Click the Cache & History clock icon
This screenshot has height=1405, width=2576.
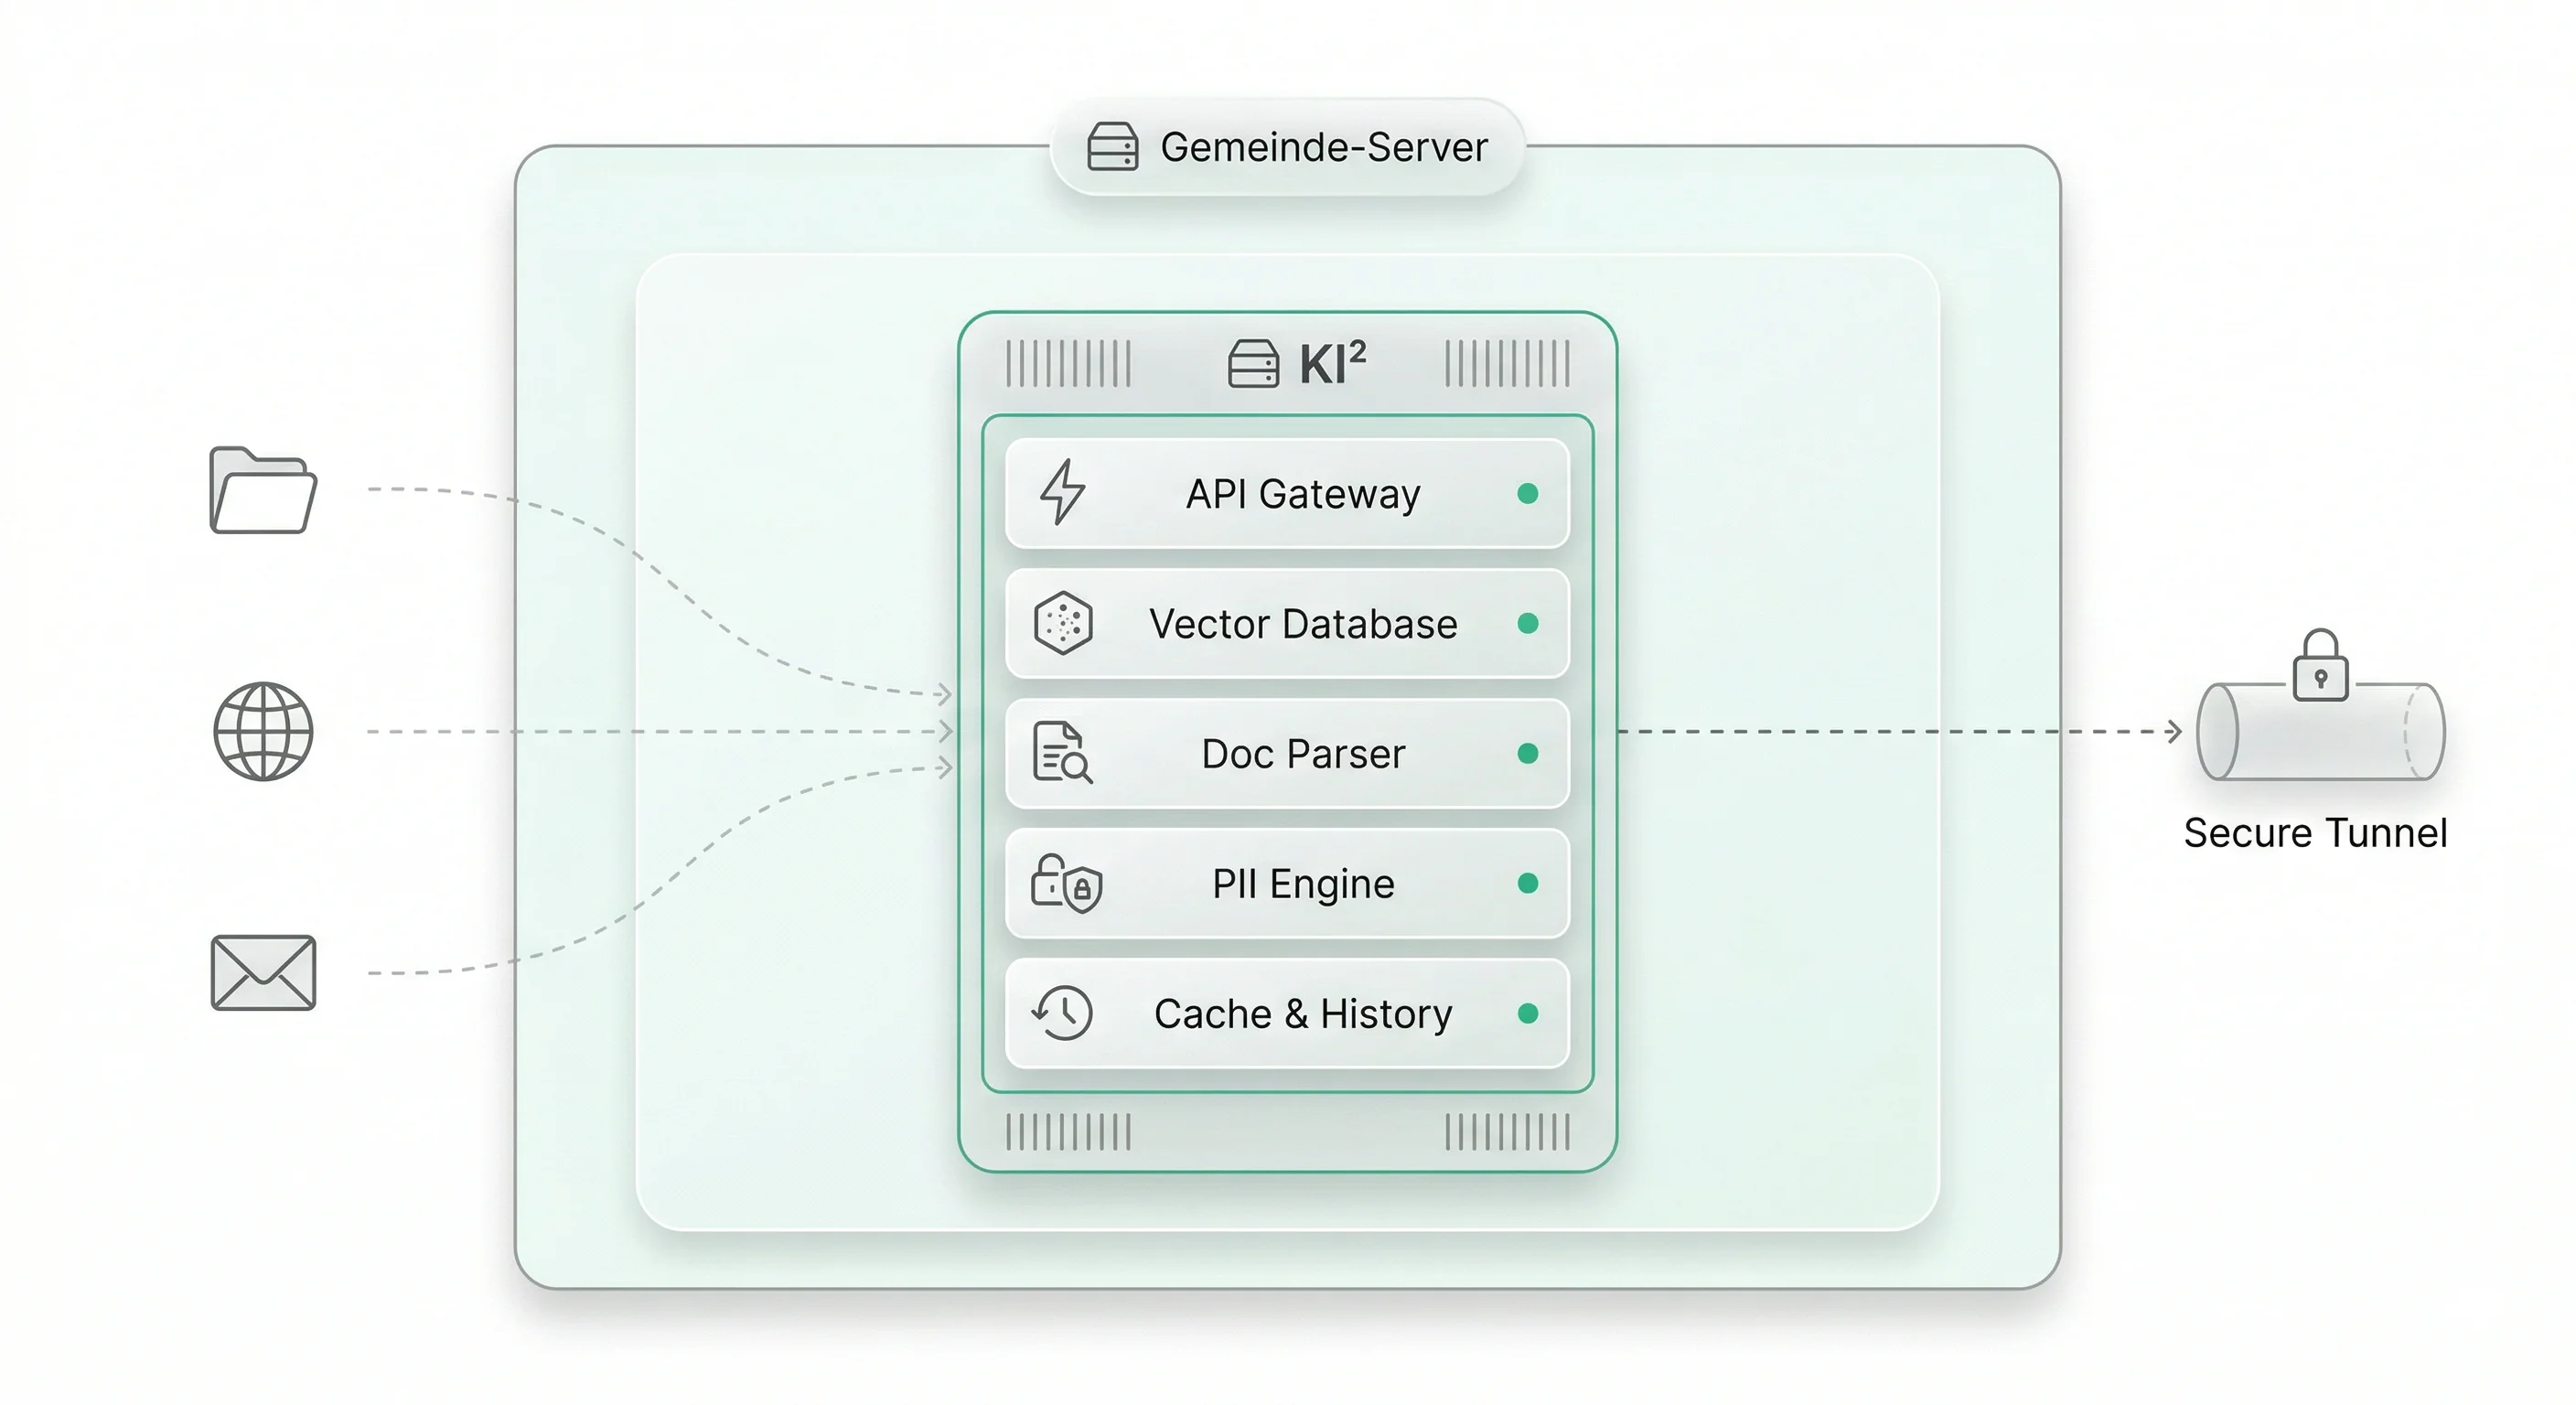1062,1013
